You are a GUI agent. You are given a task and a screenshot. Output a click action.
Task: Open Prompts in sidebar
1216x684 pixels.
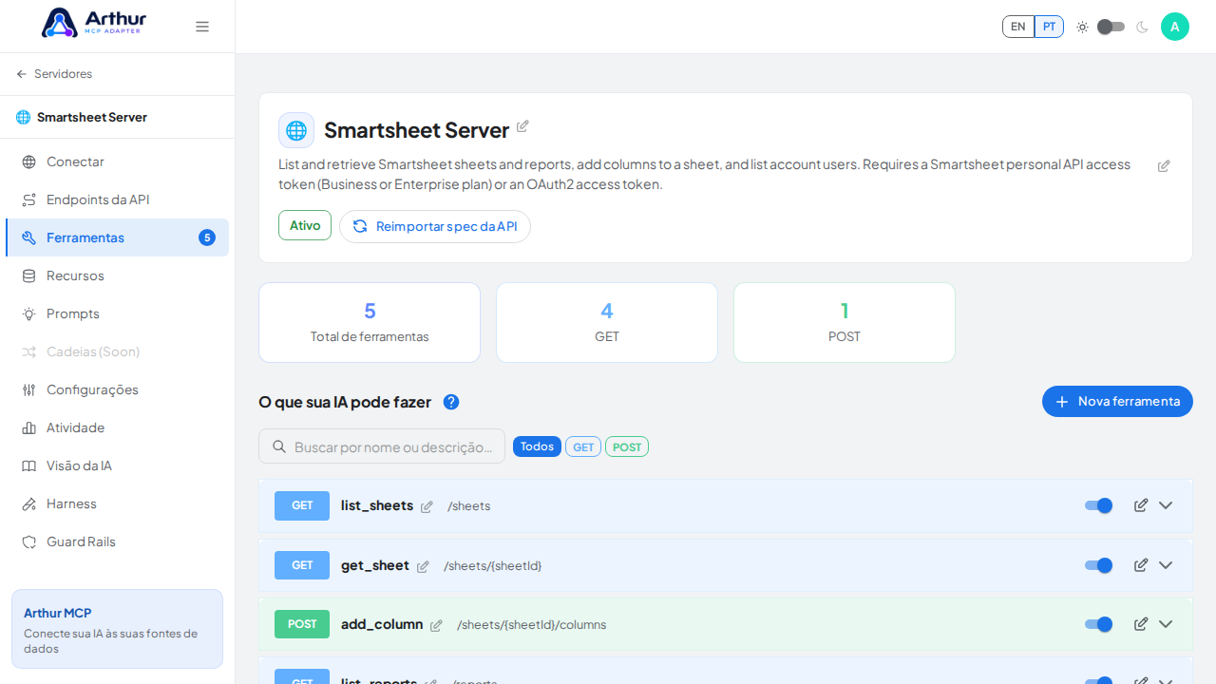118,313
